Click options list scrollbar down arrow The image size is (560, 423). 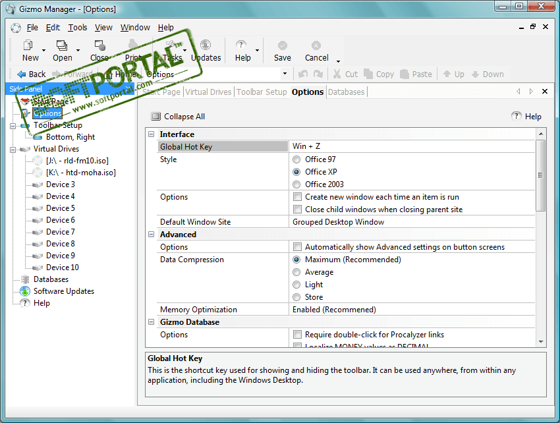point(541,342)
